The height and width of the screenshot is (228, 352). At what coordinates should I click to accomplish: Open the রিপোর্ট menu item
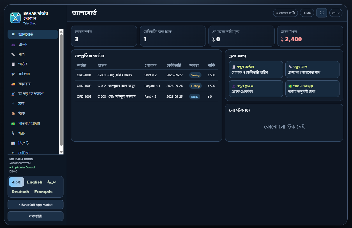tap(33, 143)
